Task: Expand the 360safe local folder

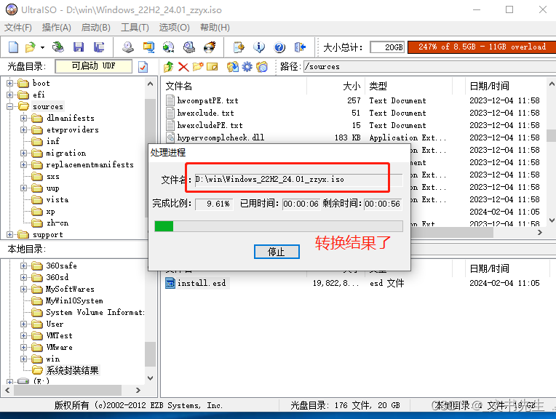Action: (23, 266)
